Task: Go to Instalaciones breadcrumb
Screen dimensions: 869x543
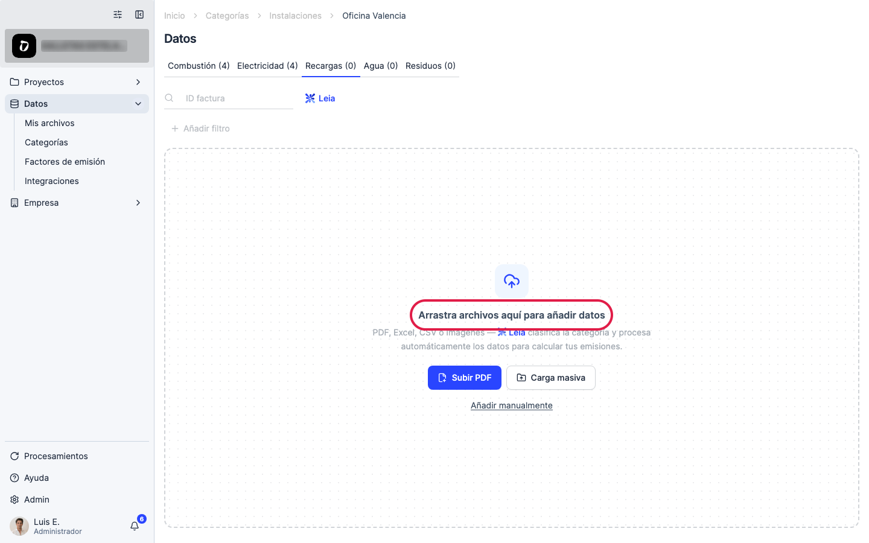Action: click(x=295, y=16)
